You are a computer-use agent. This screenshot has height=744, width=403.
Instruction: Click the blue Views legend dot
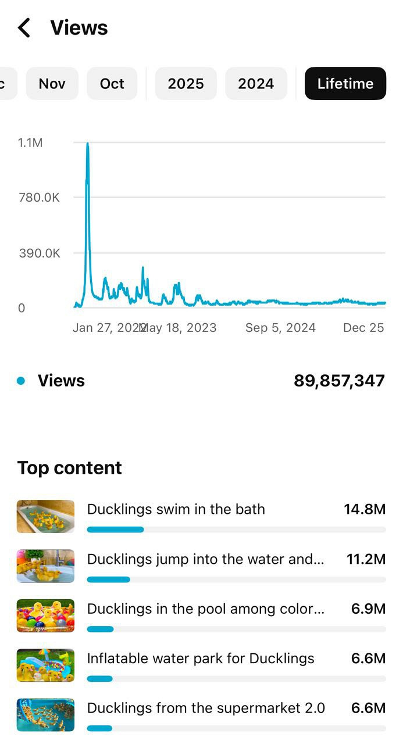pos(22,381)
